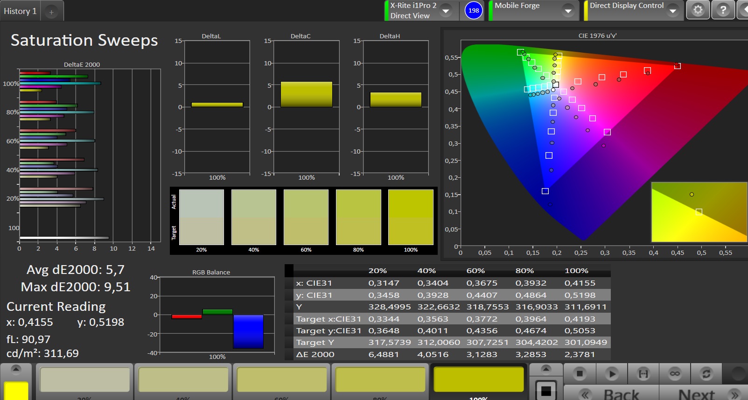748x400 pixels.
Task: Click the Next navigation button
Action: pos(703,393)
